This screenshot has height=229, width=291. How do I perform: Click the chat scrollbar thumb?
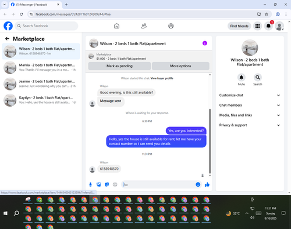[210, 141]
